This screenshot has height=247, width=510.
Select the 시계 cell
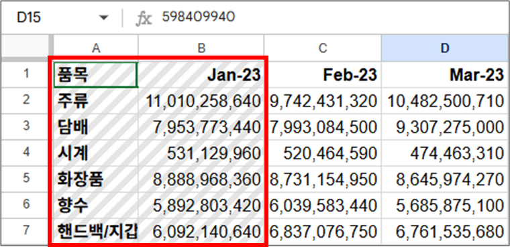[x=95, y=153]
